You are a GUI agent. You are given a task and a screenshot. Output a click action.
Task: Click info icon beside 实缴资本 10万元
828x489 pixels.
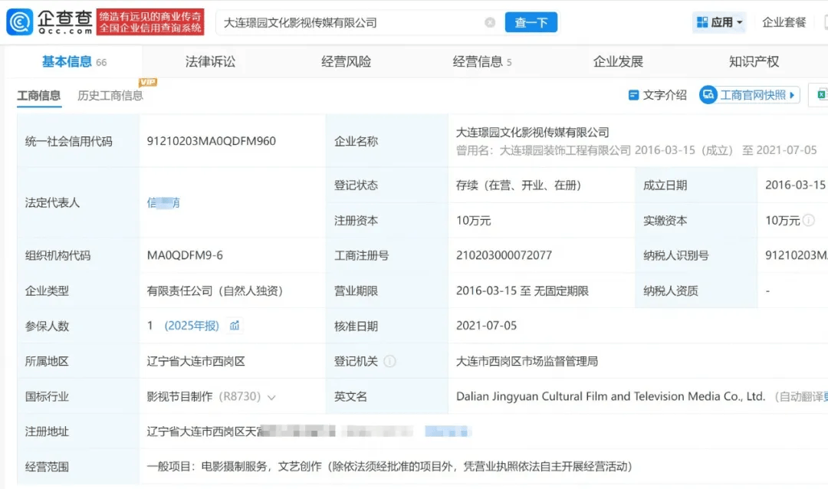(809, 220)
